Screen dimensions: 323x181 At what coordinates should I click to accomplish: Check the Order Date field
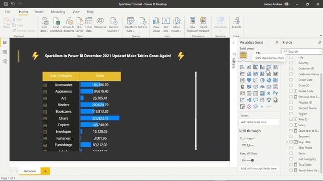[x=291, y=79]
